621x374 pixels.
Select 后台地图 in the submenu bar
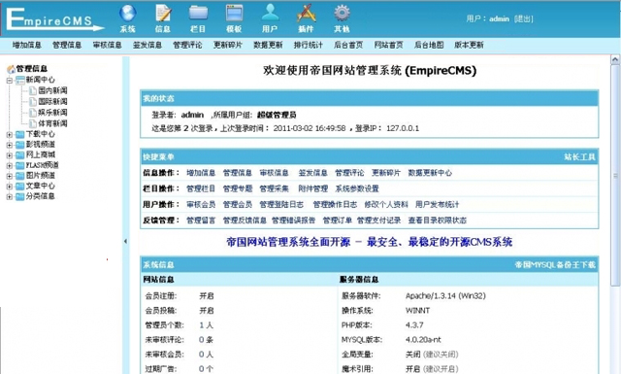coord(429,45)
